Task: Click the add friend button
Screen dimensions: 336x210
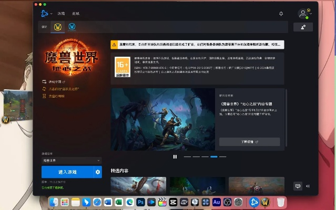Action: pyautogui.click(x=303, y=27)
